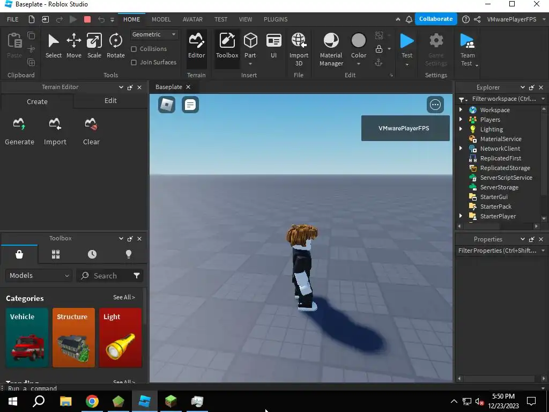The image size is (549, 412).
Task: Open Team Test
Action: pyautogui.click(x=468, y=49)
